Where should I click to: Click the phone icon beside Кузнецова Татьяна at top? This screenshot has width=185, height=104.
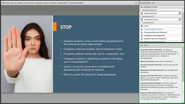click(141, 7)
